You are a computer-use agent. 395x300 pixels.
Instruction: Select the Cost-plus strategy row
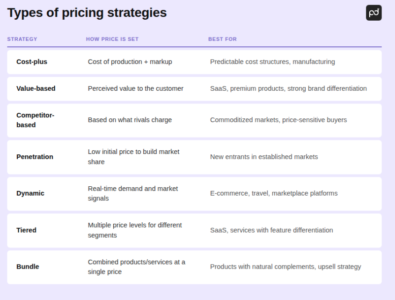pyautogui.click(x=32, y=62)
